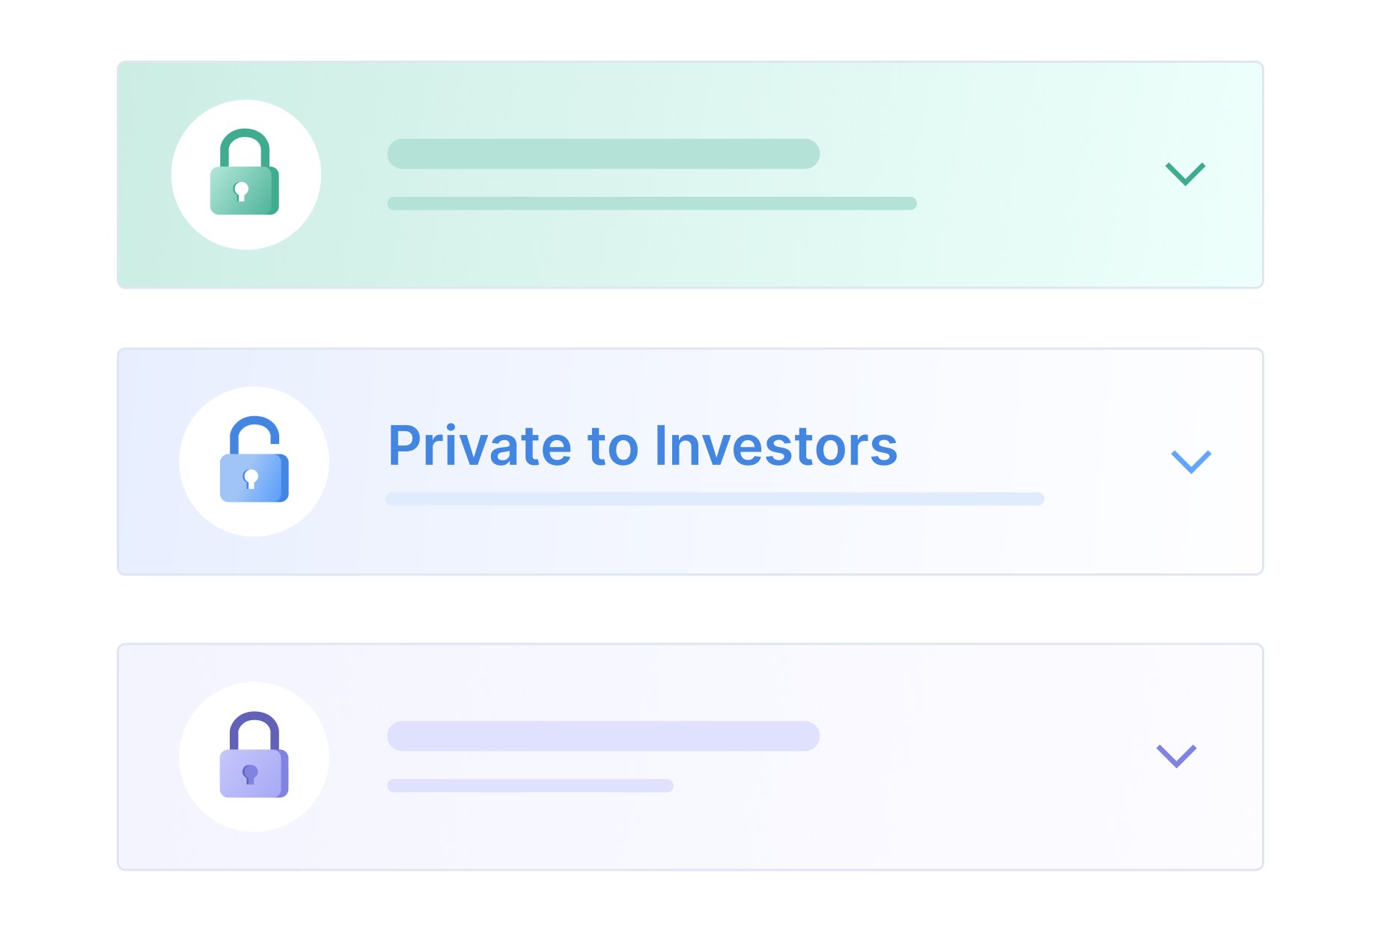Click the keyhole of the green padlock

point(241,191)
